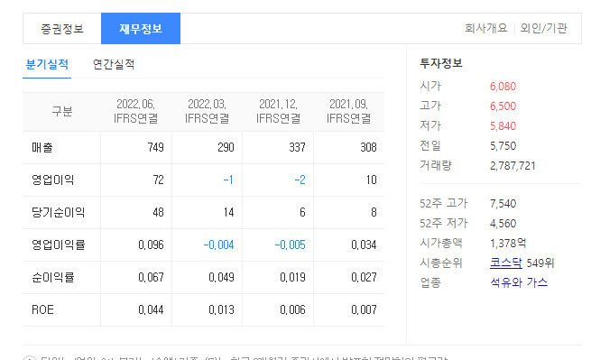Click the 시가 price 6,080

point(503,87)
